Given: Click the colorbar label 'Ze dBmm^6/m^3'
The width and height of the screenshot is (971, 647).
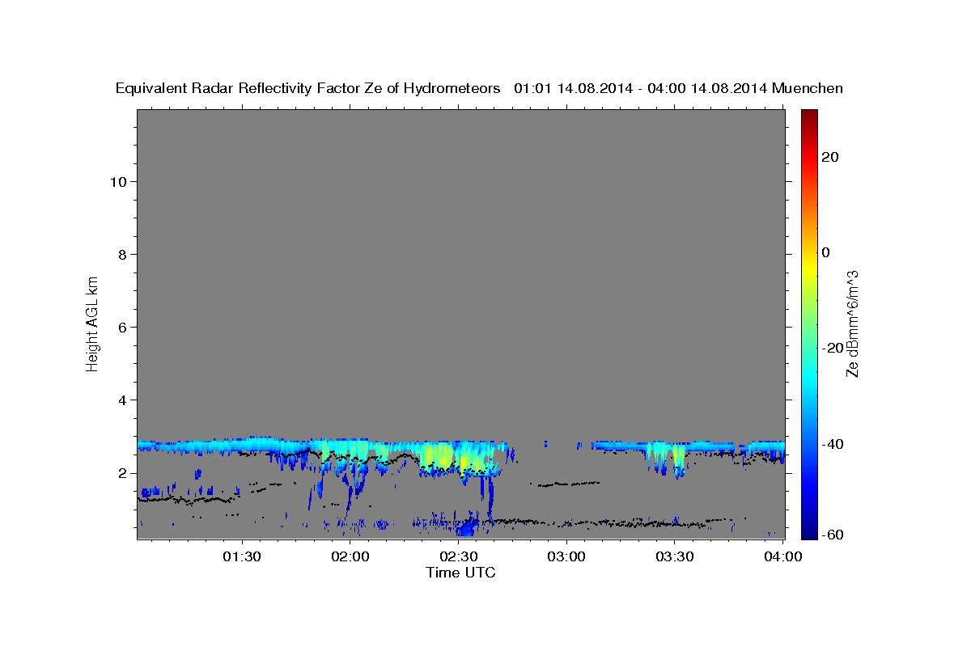Looking at the screenshot, I should [852, 323].
